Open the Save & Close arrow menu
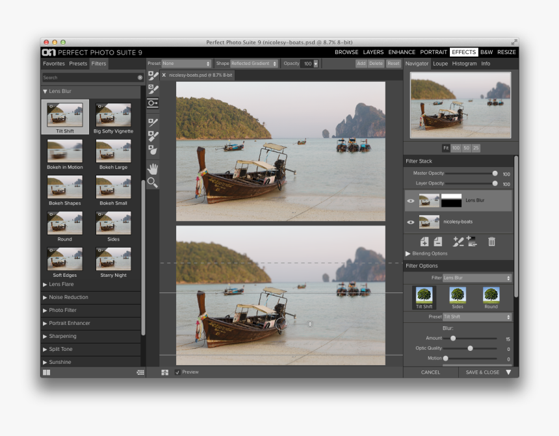 (x=508, y=372)
